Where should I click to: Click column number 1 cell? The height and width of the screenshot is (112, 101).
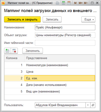pos(14,65)
